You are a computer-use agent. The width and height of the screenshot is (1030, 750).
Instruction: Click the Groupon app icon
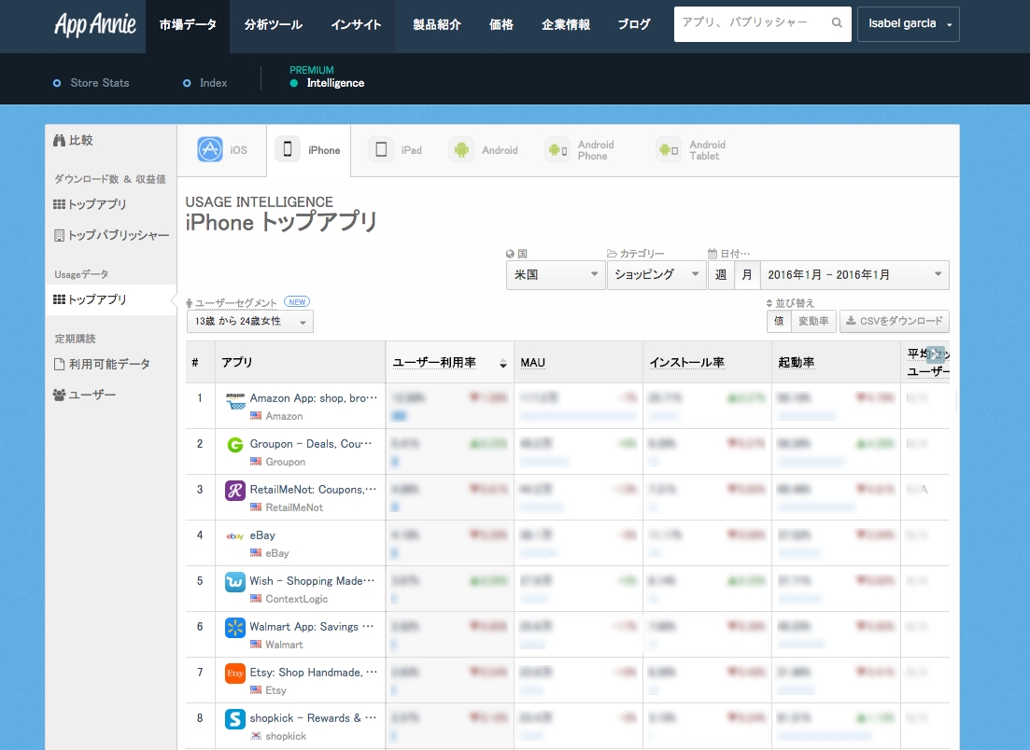(x=235, y=445)
